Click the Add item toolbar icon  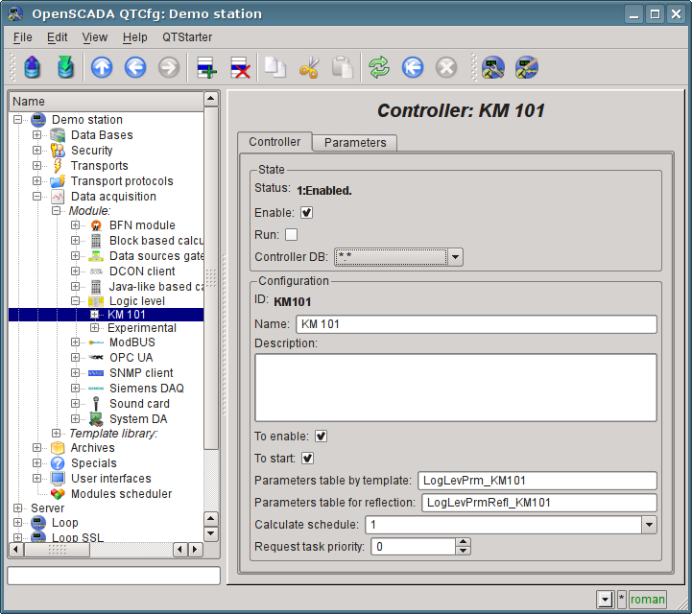(207, 67)
